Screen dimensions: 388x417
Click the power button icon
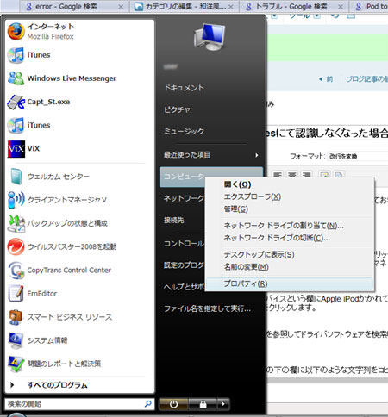coord(173,404)
